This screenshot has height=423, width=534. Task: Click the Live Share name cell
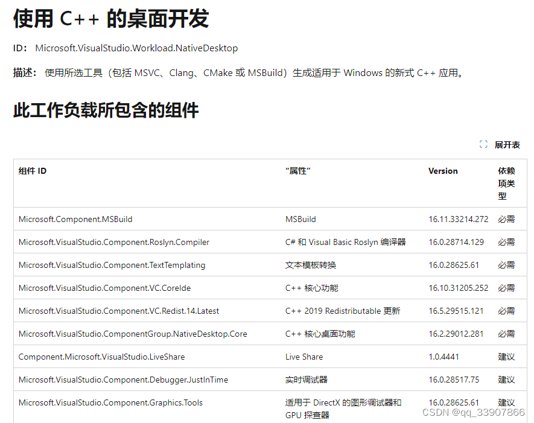(x=304, y=357)
